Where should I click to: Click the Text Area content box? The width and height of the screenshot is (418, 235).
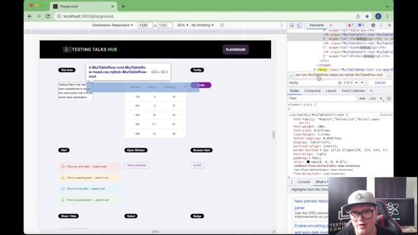click(x=76, y=91)
